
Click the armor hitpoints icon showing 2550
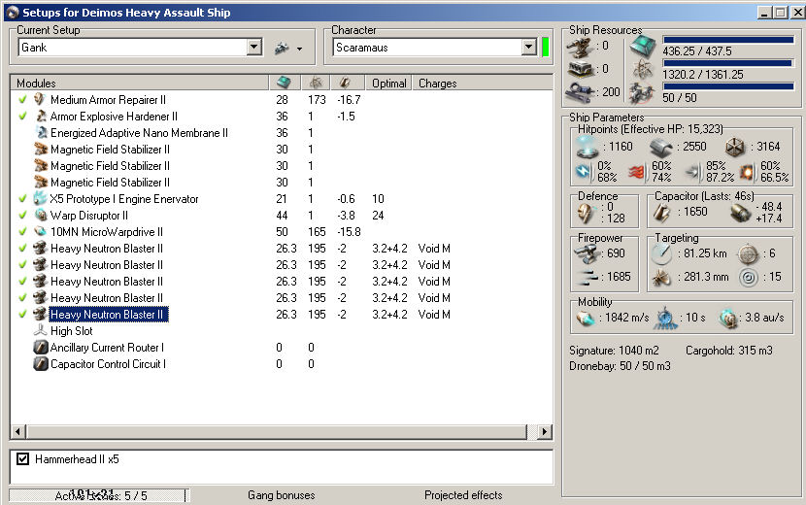coord(661,149)
